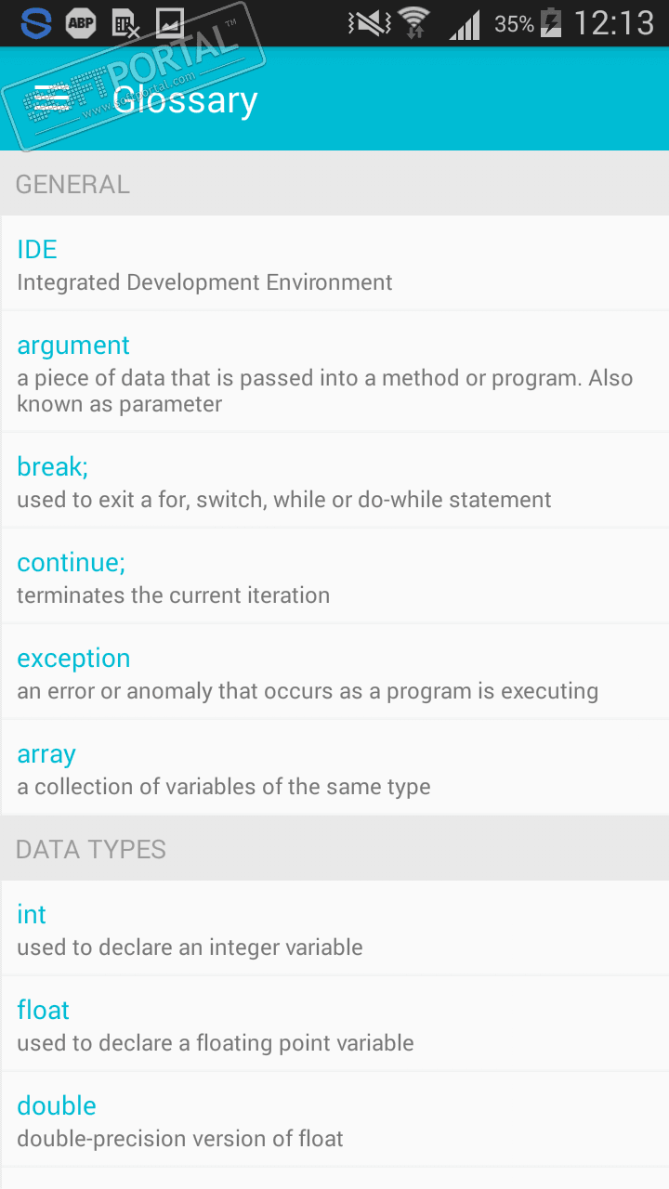669x1189 pixels.
Task: Tap the Shazam-style S notification icon
Action: [36, 23]
